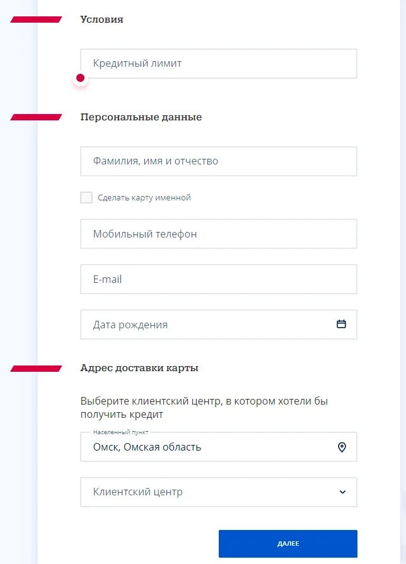Focus the E-mail input field

(218, 279)
